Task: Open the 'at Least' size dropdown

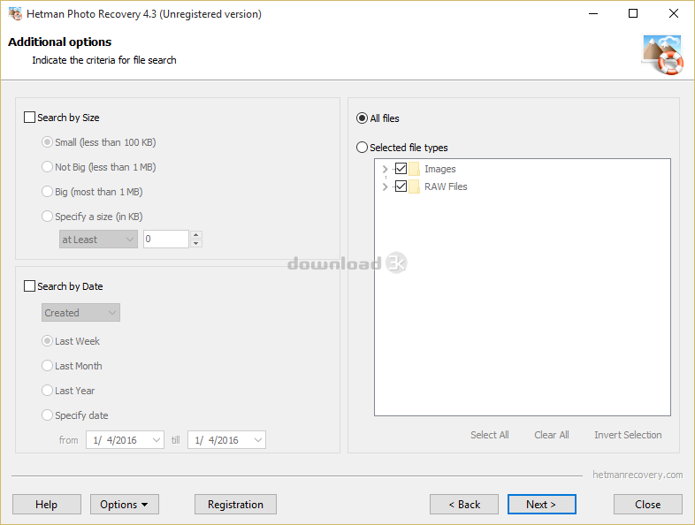Action: [x=98, y=240]
